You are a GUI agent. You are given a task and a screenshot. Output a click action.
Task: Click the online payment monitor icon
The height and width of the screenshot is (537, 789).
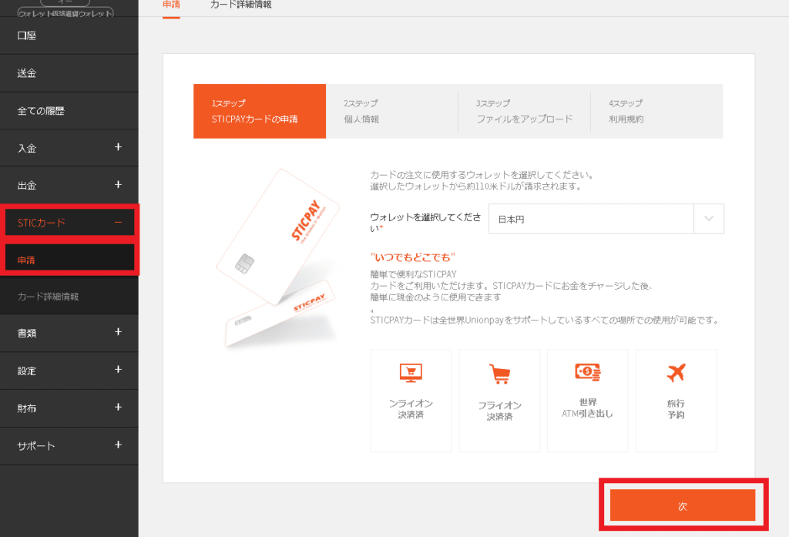(411, 373)
